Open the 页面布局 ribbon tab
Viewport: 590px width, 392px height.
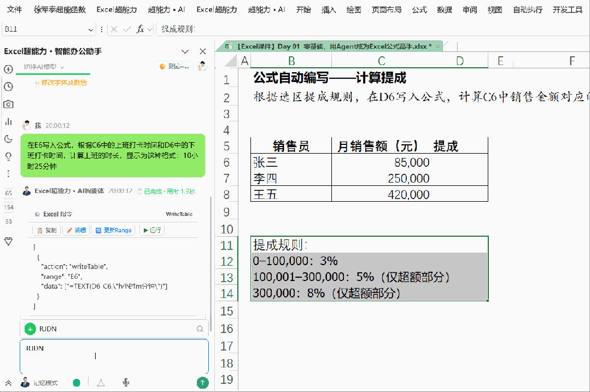point(387,9)
